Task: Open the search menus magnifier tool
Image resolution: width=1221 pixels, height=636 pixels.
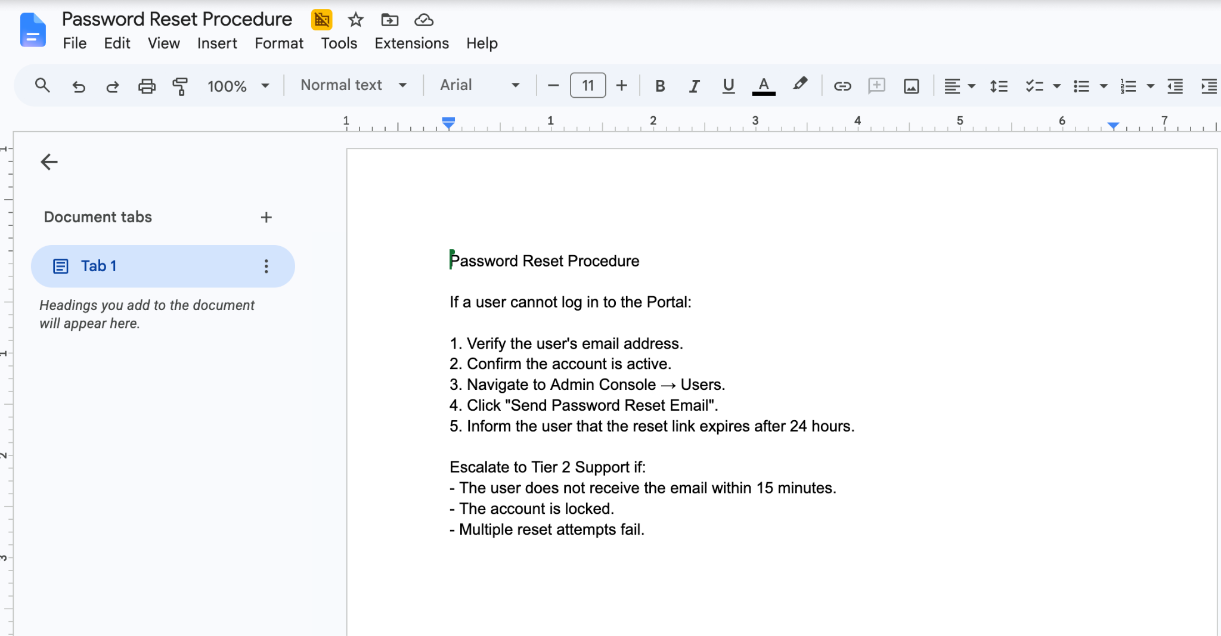Action: coord(42,85)
